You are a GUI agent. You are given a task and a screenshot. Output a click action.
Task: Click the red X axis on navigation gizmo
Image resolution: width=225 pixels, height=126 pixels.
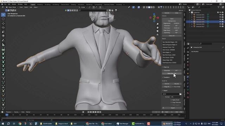[158, 18]
